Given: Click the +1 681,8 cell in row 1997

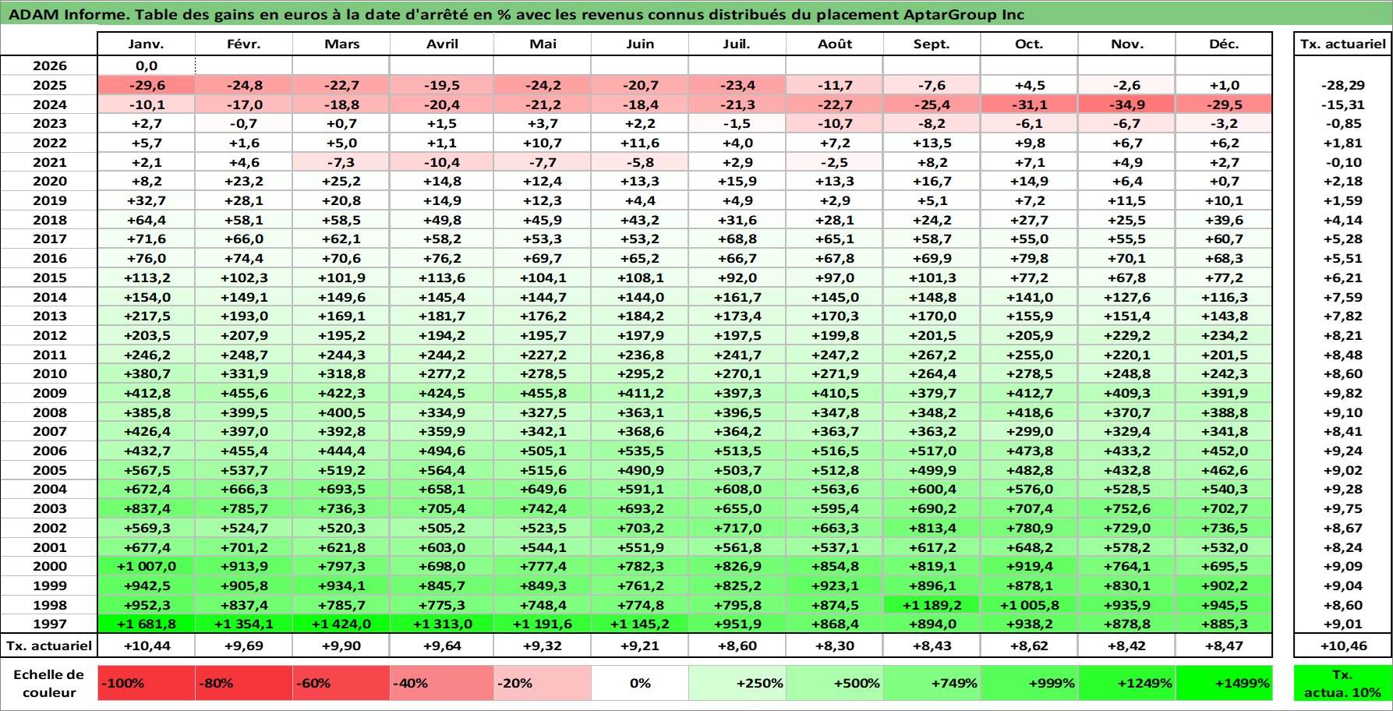Looking at the screenshot, I should point(146,624).
